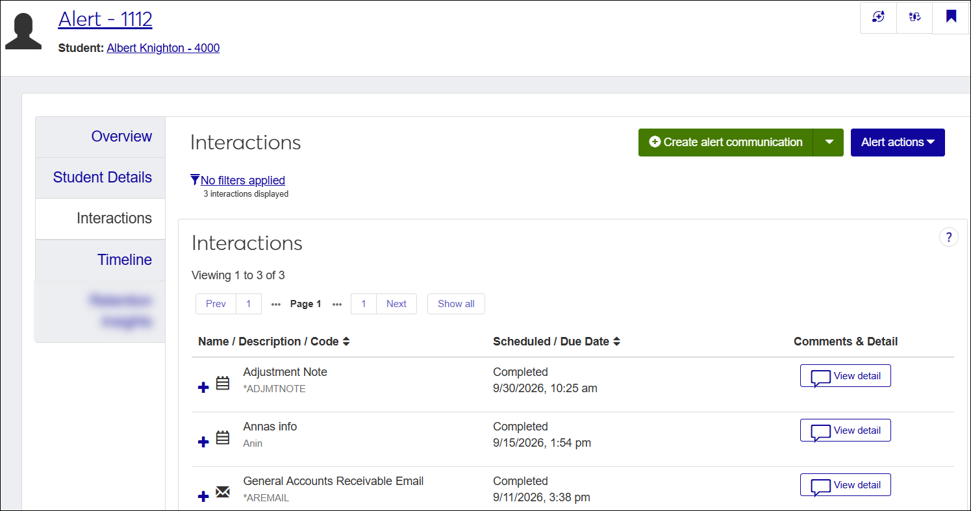Click page 1 button beside Next
The image size is (971, 511).
pyautogui.click(x=364, y=304)
